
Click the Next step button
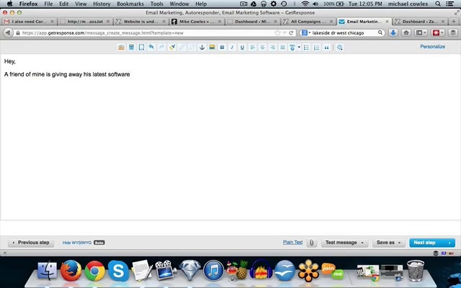point(432,243)
